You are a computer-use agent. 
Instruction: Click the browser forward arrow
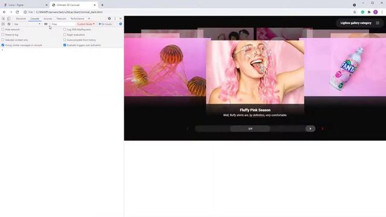[x=11, y=12]
